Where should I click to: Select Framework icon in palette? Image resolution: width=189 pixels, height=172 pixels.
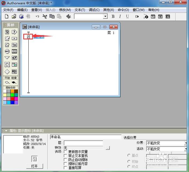pyautogui.click(x=7, y=64)
